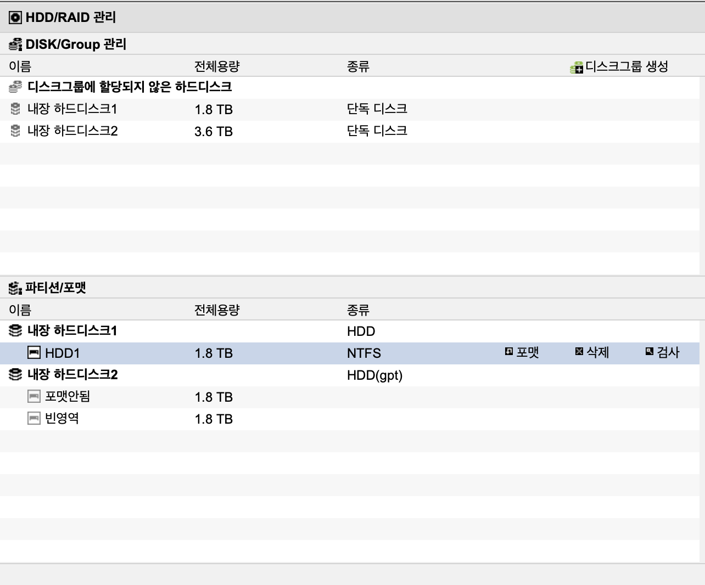Select 내장 하드디스크2 row with 3.6 TB
The height and width of the screenshot is (585, 705).
coord(350,131)
